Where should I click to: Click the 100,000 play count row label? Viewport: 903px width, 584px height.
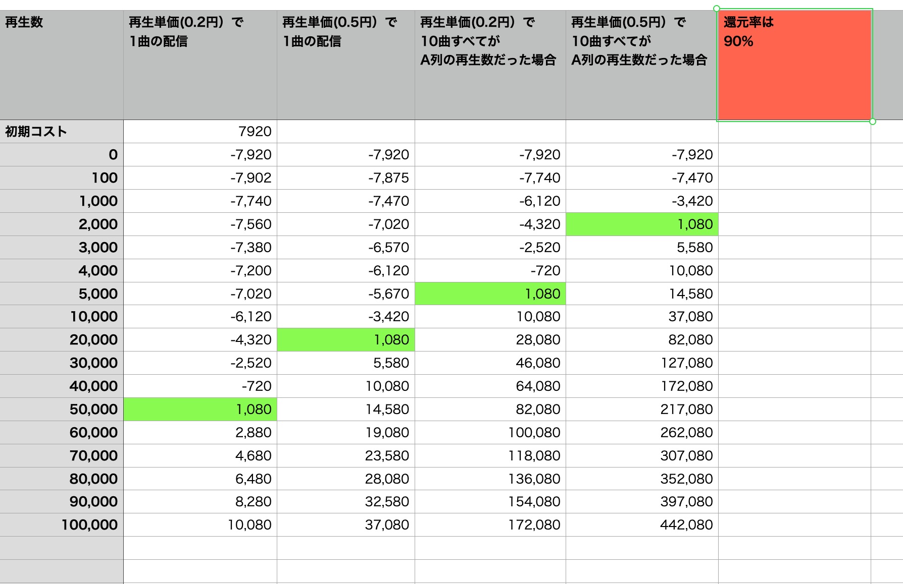tap(62, 525)
